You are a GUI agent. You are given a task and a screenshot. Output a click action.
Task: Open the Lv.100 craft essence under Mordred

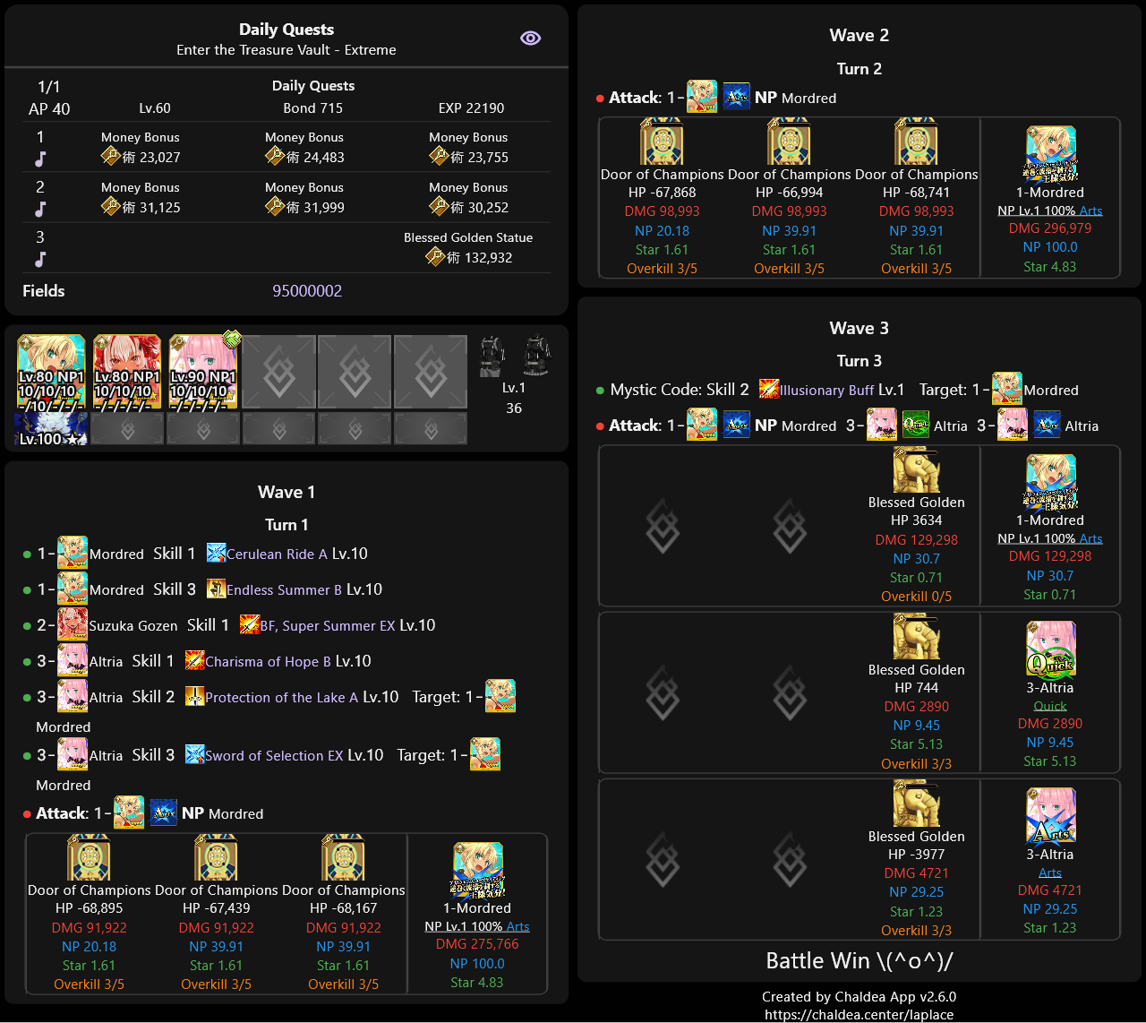tap(51, 428)
